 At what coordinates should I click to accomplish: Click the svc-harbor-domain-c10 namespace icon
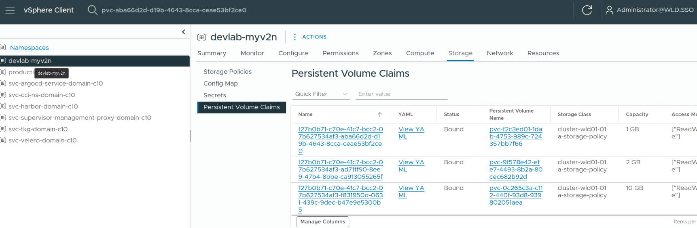(x=3, y=106)
